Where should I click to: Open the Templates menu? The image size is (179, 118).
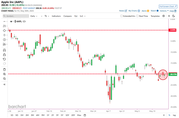pos(155,16)
